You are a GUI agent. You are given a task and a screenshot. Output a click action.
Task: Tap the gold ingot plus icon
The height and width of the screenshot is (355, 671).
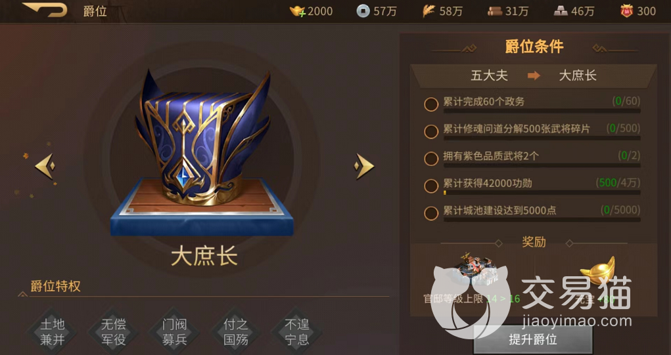click(x=298, y=11)
